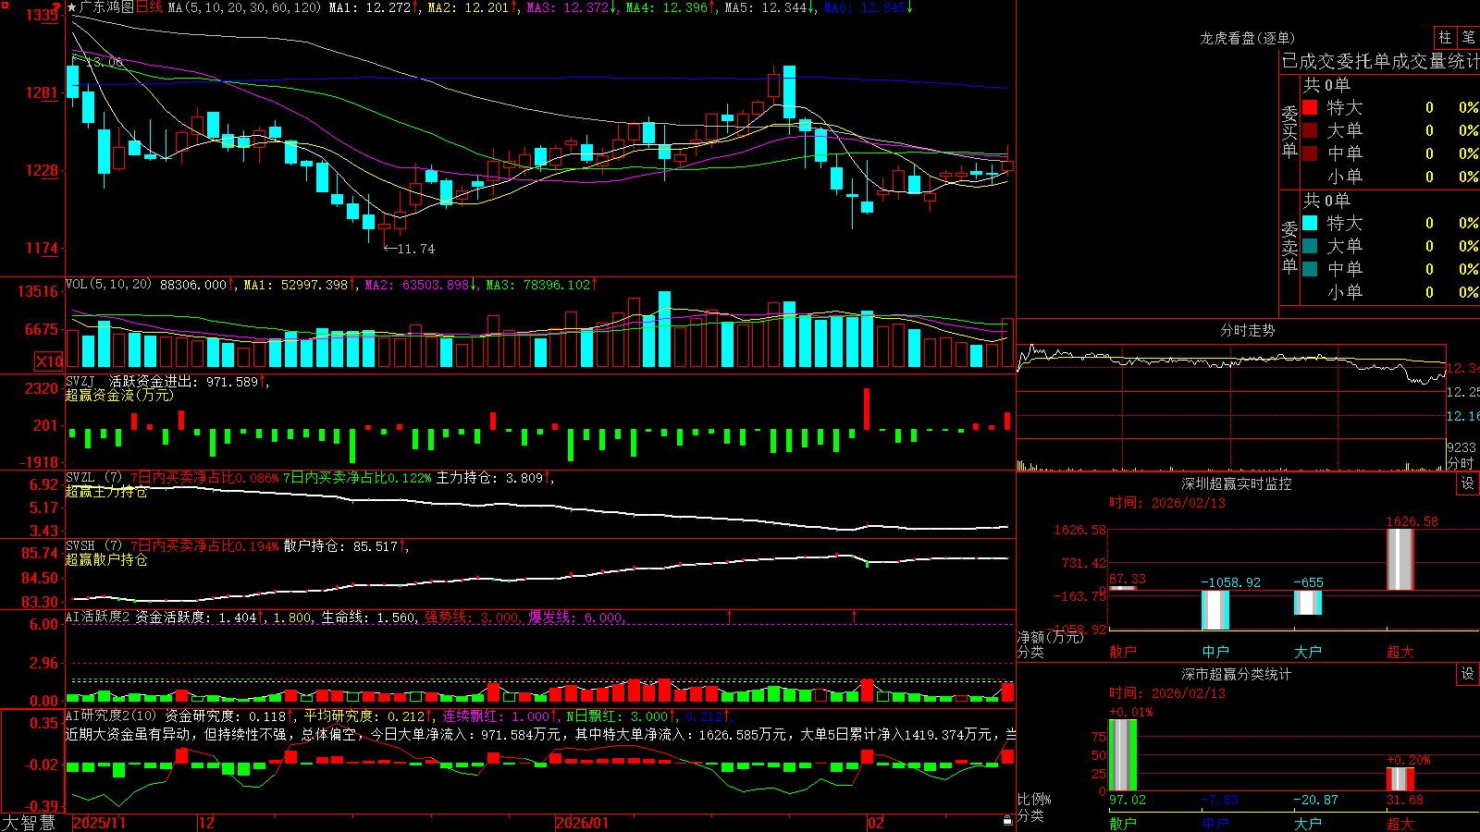Click the MA(5,10,20,30,60,120) indicator label

point(244,7)
